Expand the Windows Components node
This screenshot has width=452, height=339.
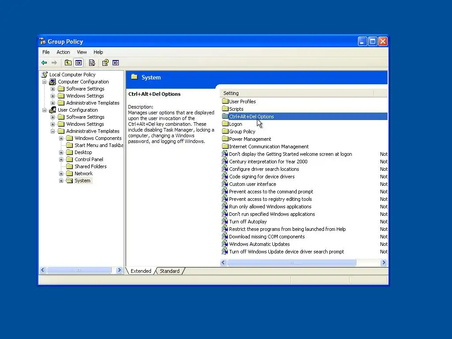click(x=61, y=138)
